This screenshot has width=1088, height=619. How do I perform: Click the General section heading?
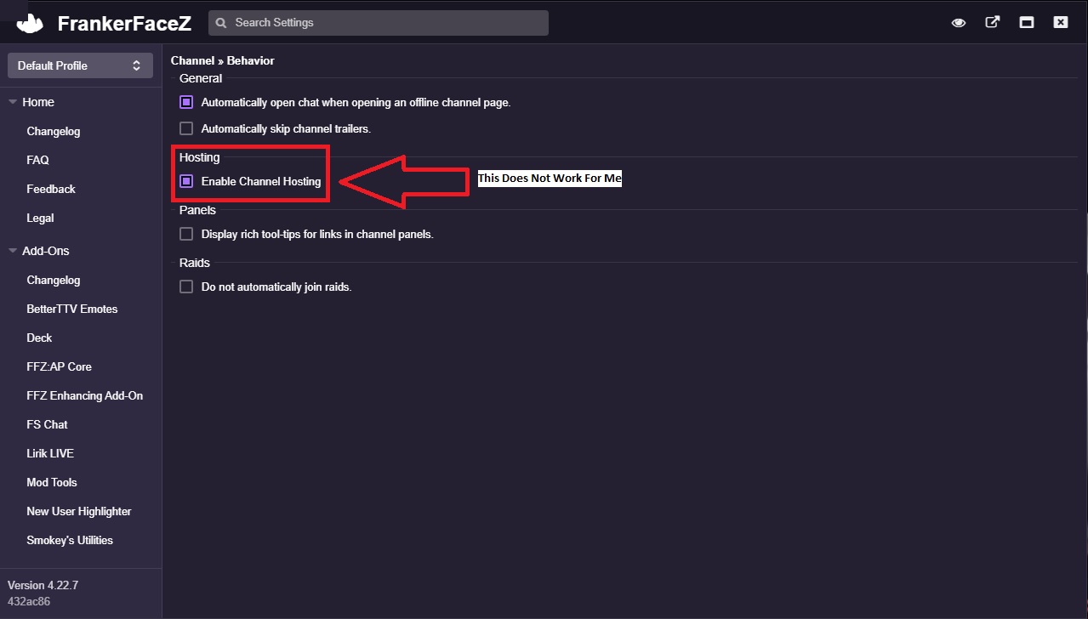[201, 78]
